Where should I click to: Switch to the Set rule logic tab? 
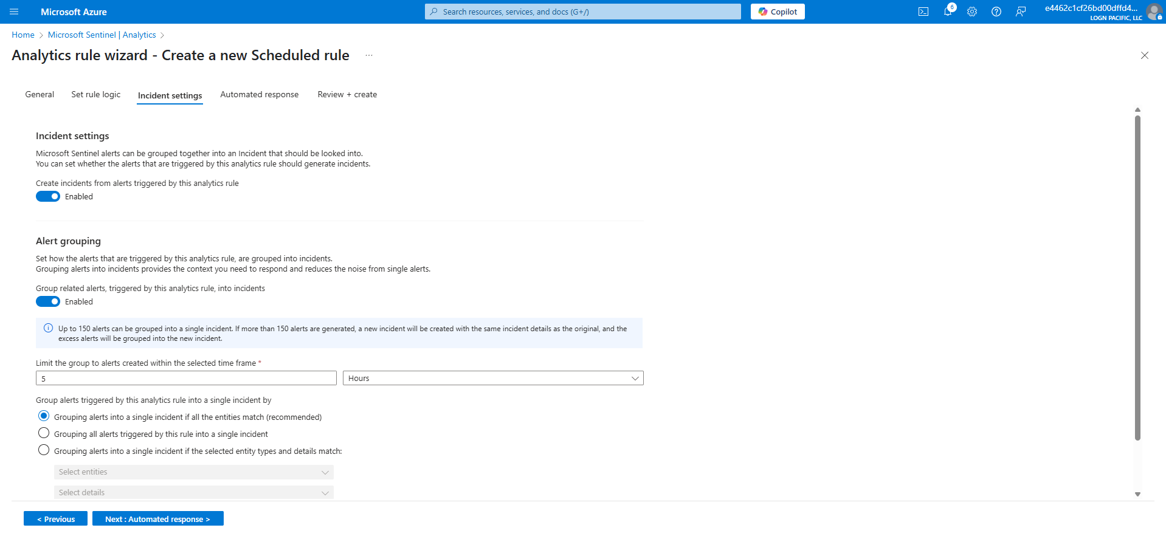pos(95,94)
